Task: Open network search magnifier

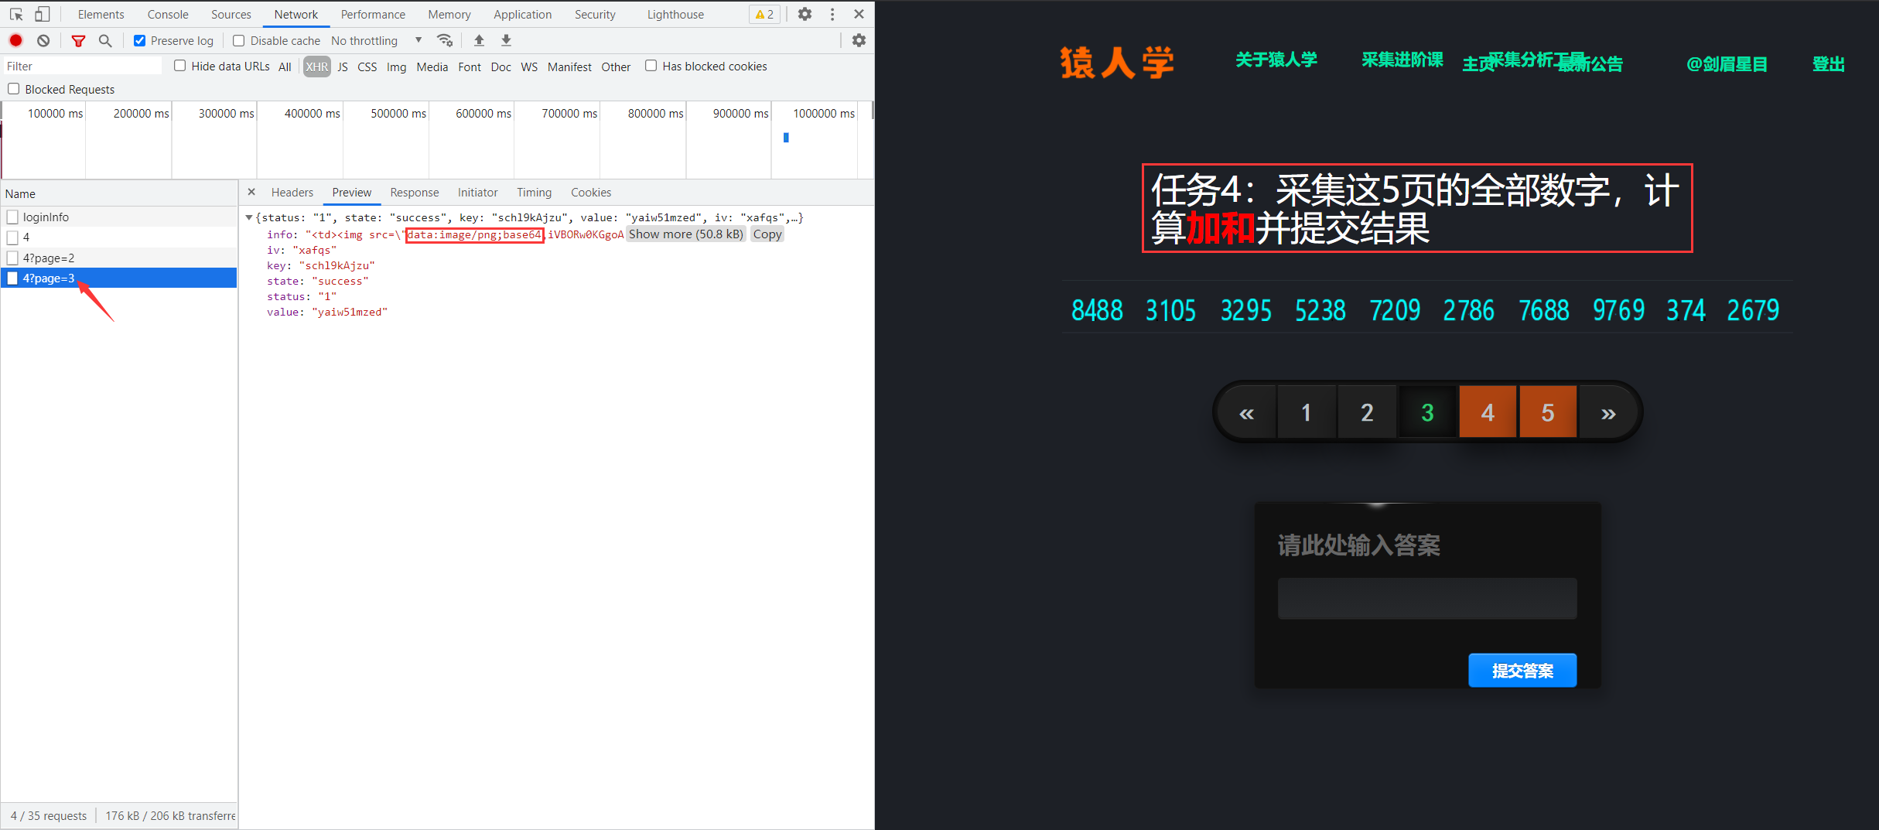Action: tap(105, 40)
